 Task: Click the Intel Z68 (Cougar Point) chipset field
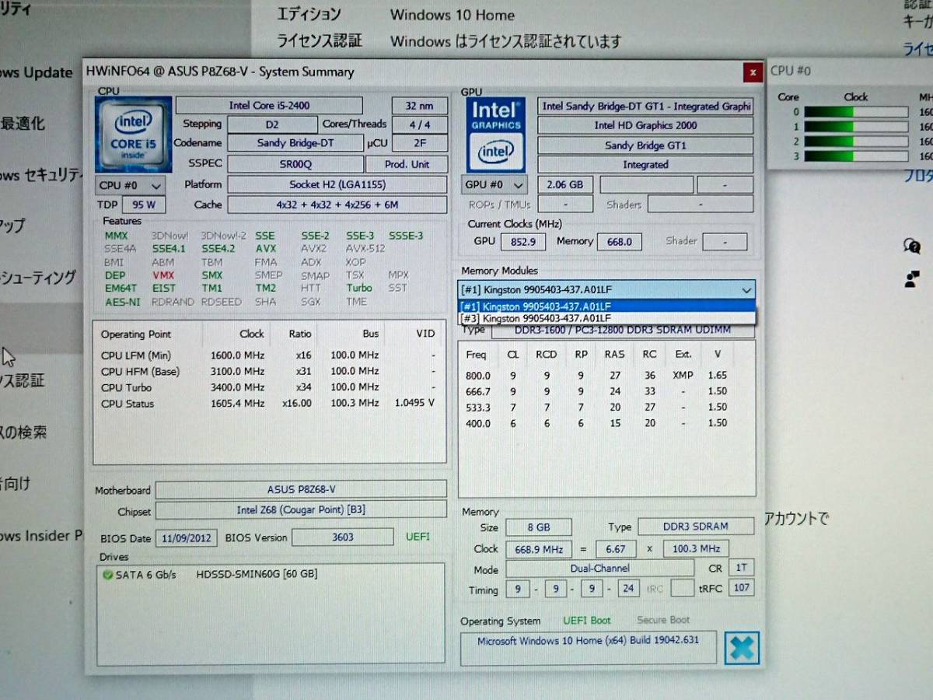coord(301,510)
